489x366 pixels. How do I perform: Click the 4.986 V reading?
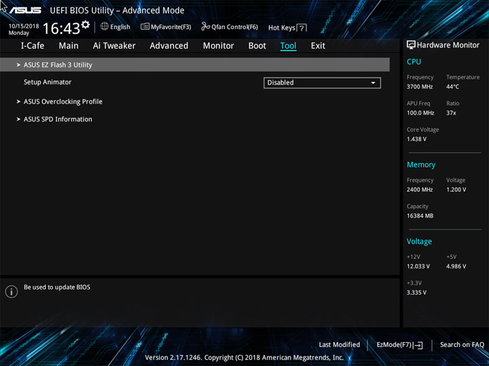(456, 266)
